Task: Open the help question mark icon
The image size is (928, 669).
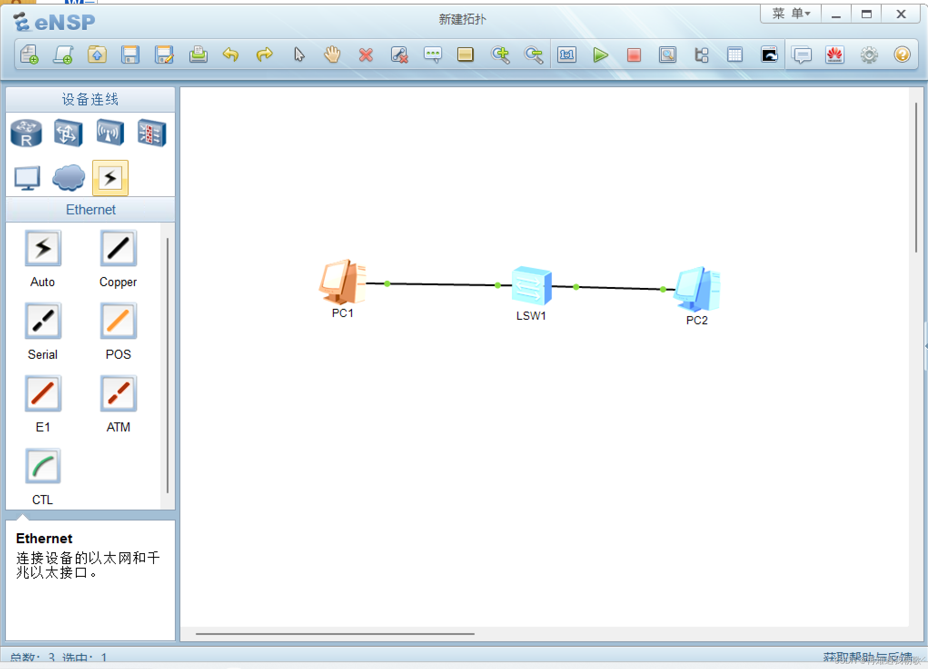Action: point(902,55)
